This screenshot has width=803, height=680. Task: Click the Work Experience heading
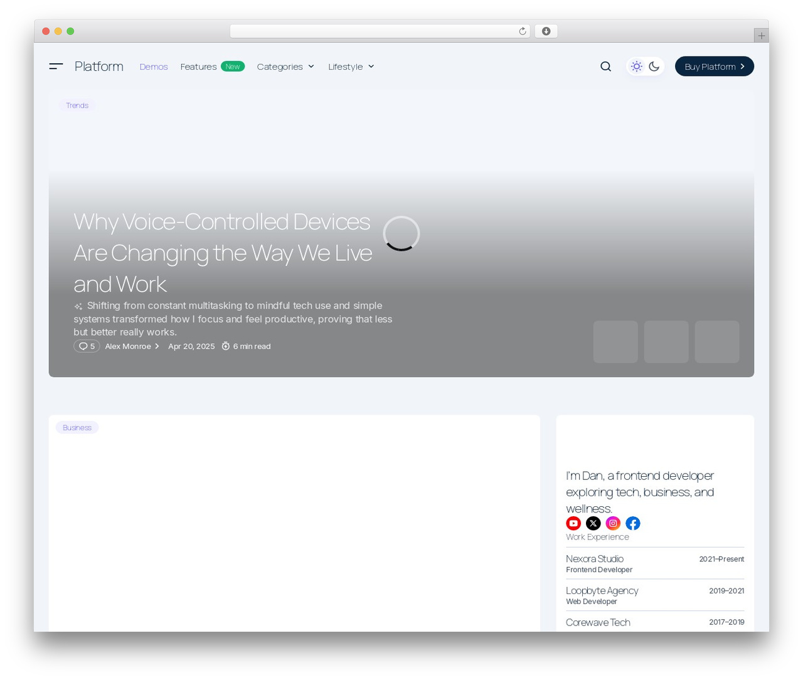[x=597, y=537]
